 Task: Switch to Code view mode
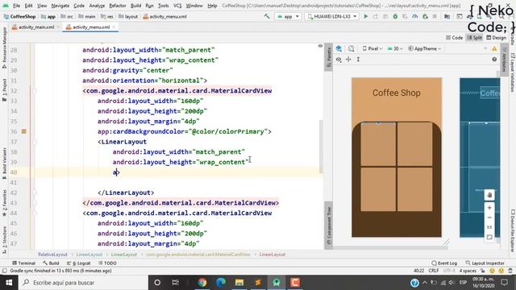[454, 38]
